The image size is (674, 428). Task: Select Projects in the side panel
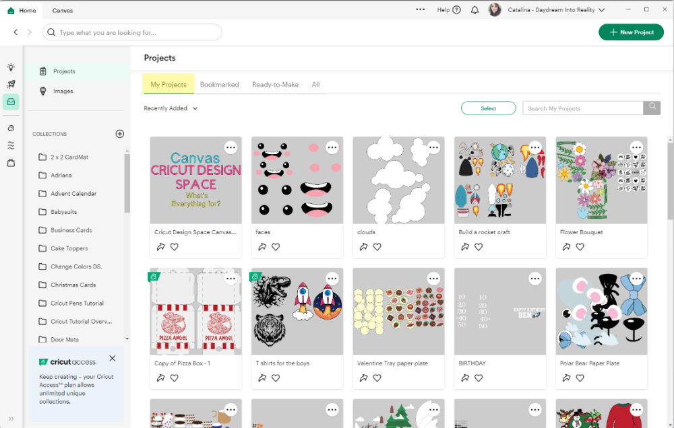[78, 71]
